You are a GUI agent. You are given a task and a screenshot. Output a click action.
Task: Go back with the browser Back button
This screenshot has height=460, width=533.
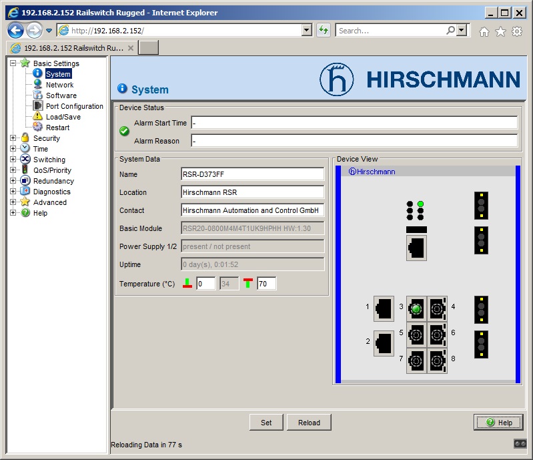[x=15, y=30]
